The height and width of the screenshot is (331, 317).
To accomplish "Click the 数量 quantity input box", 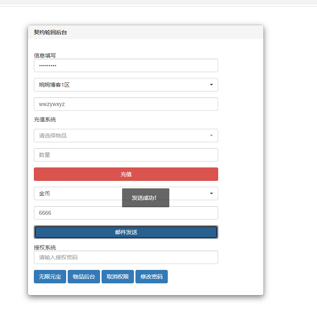I will [126, 155].
